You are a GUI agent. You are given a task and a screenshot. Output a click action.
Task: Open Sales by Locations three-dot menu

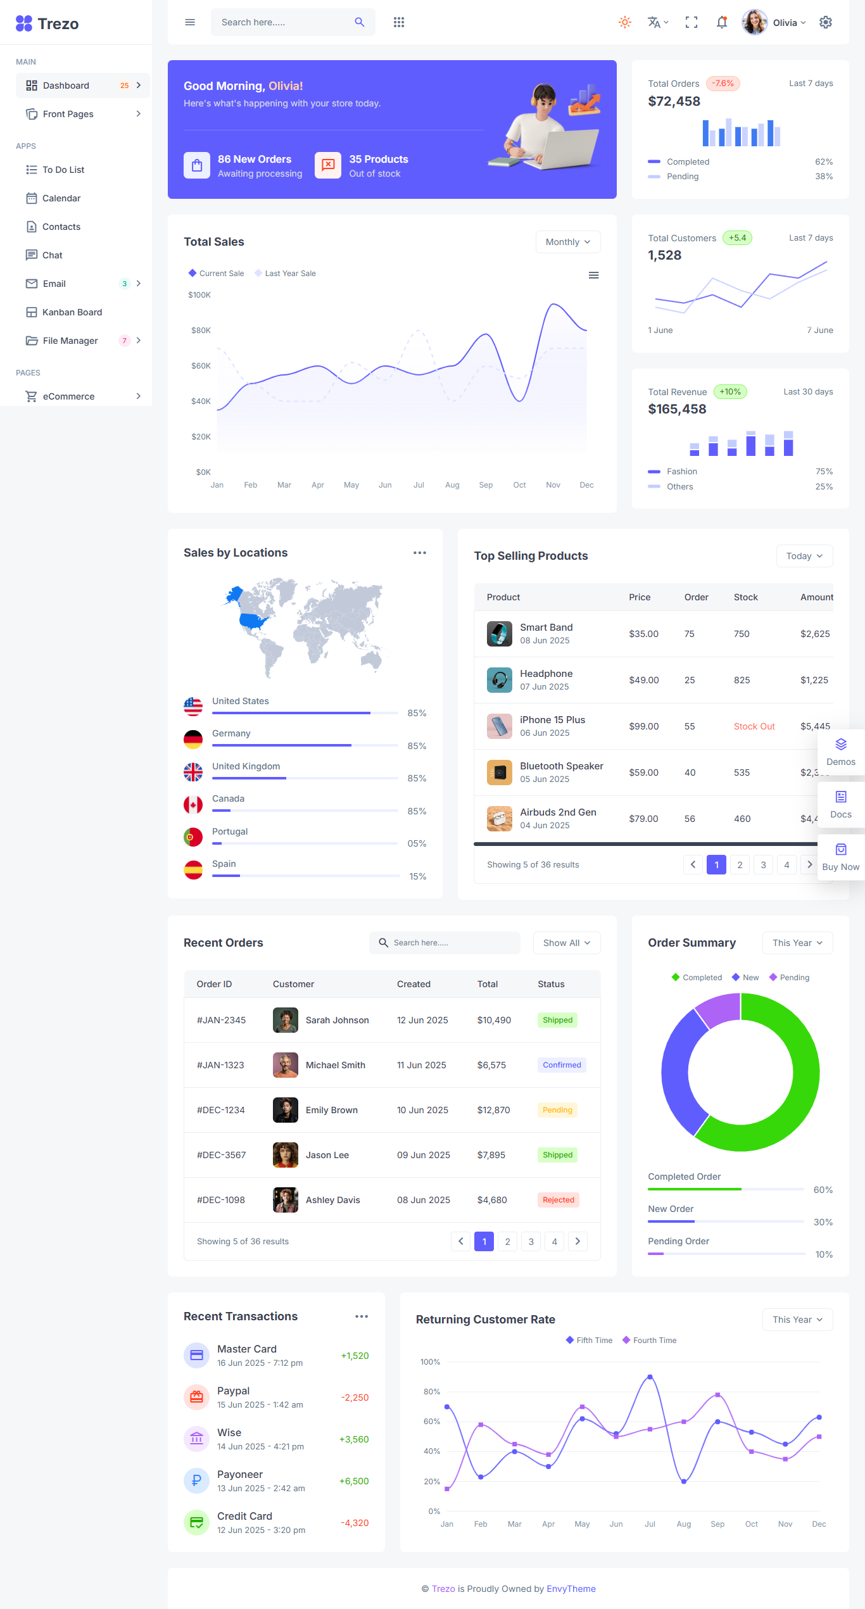tap(419, 553)
